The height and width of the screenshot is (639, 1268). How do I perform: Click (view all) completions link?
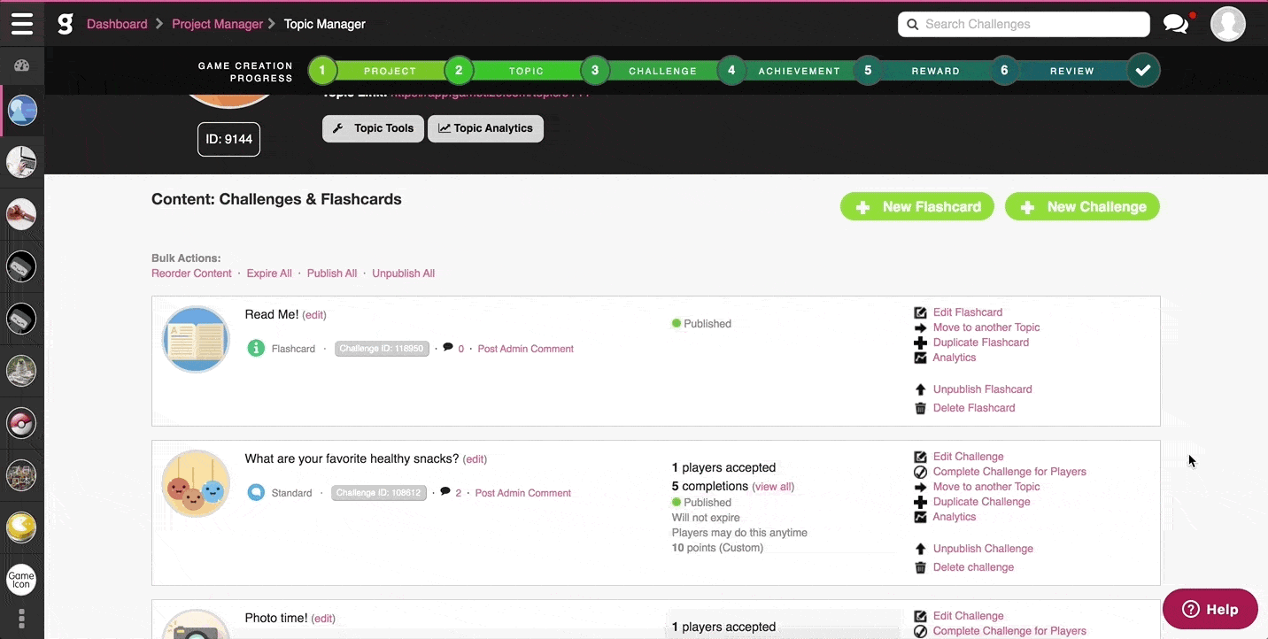click(773, 487)
